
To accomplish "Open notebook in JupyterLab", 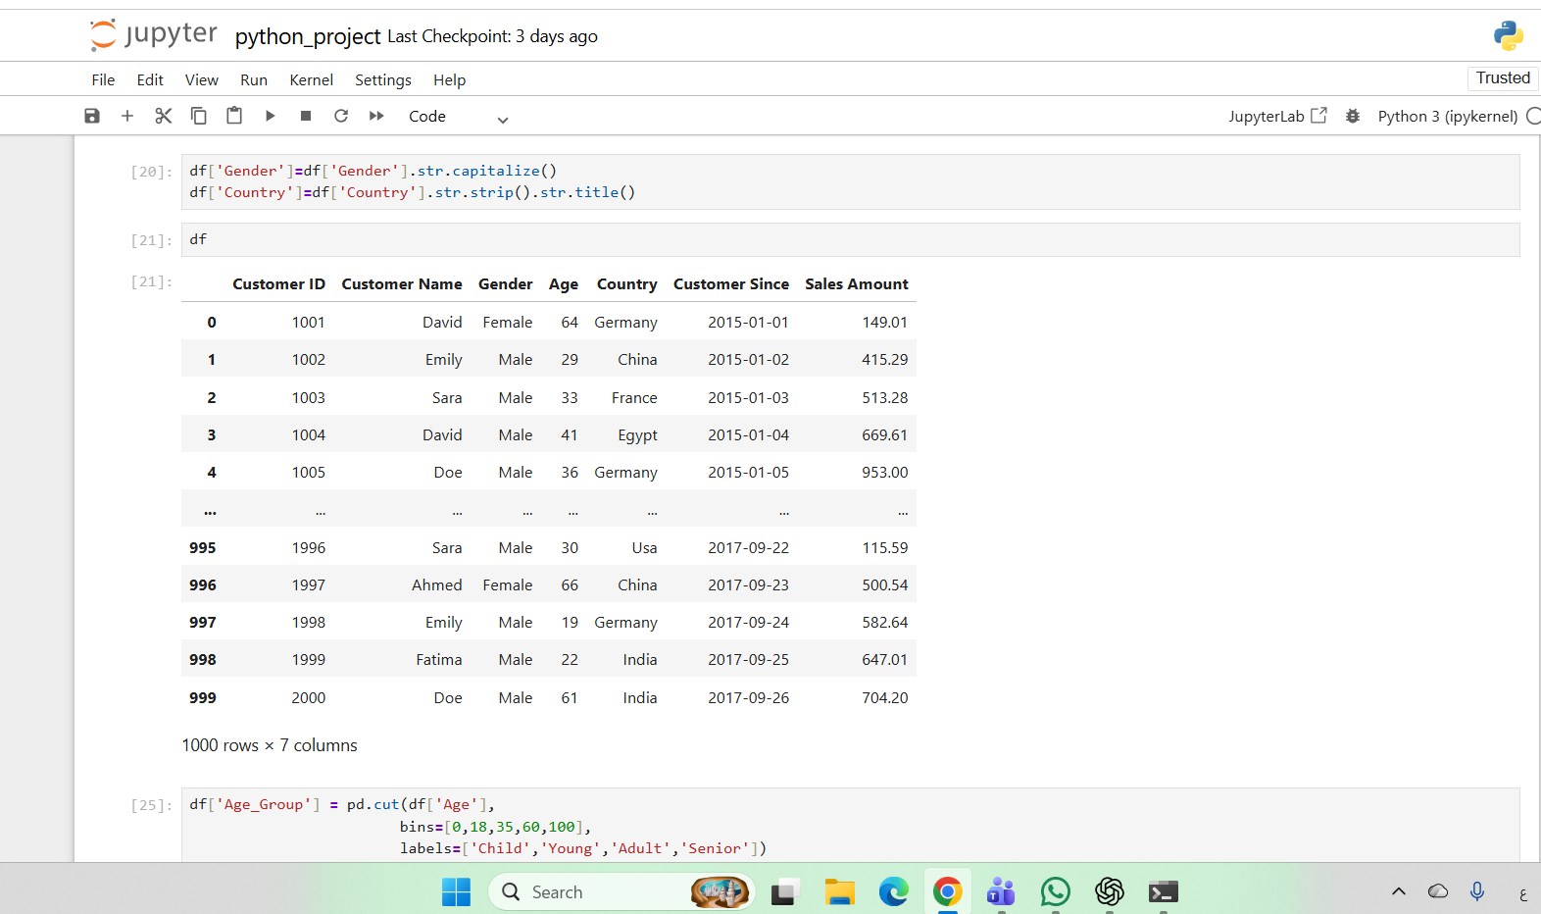I will point(1276,116).
